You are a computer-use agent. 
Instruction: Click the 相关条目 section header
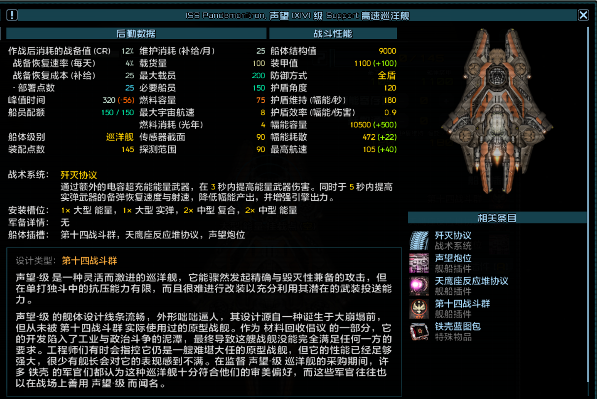[497, 218]
